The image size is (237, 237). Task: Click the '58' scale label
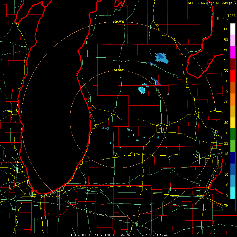[226, 50]
